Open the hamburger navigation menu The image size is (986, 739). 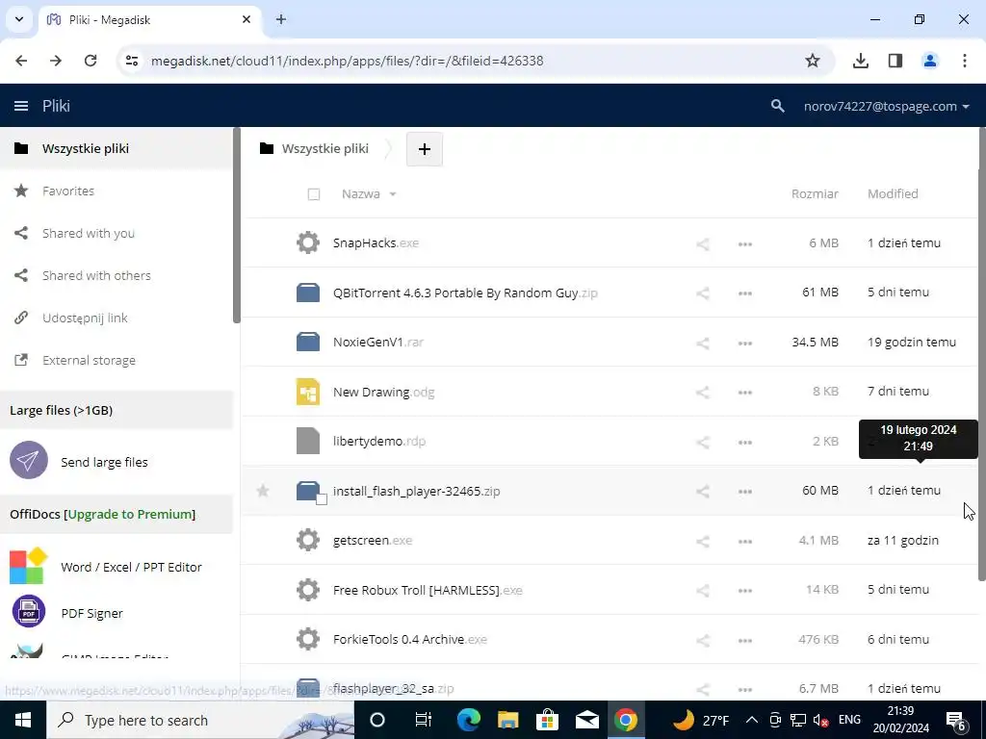(x=21, y=106)
